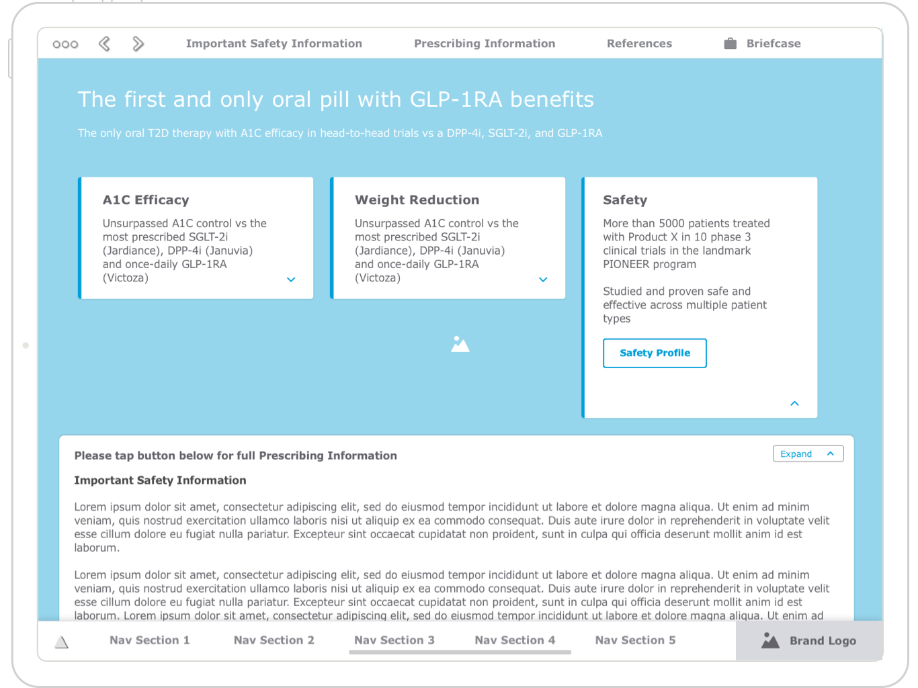
Task: Go to Nav Section 3
Action: click(x=394, y=640)
